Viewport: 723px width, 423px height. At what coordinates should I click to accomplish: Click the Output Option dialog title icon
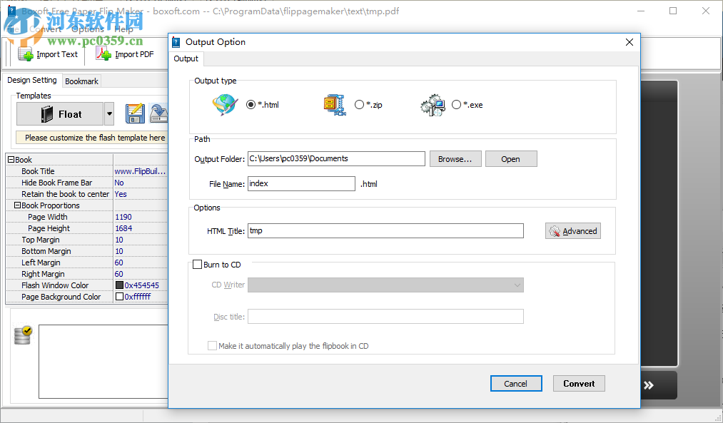pos(176,42)
